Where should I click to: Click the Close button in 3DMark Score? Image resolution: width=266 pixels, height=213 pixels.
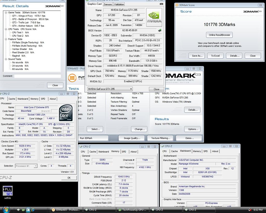(252, 56)
